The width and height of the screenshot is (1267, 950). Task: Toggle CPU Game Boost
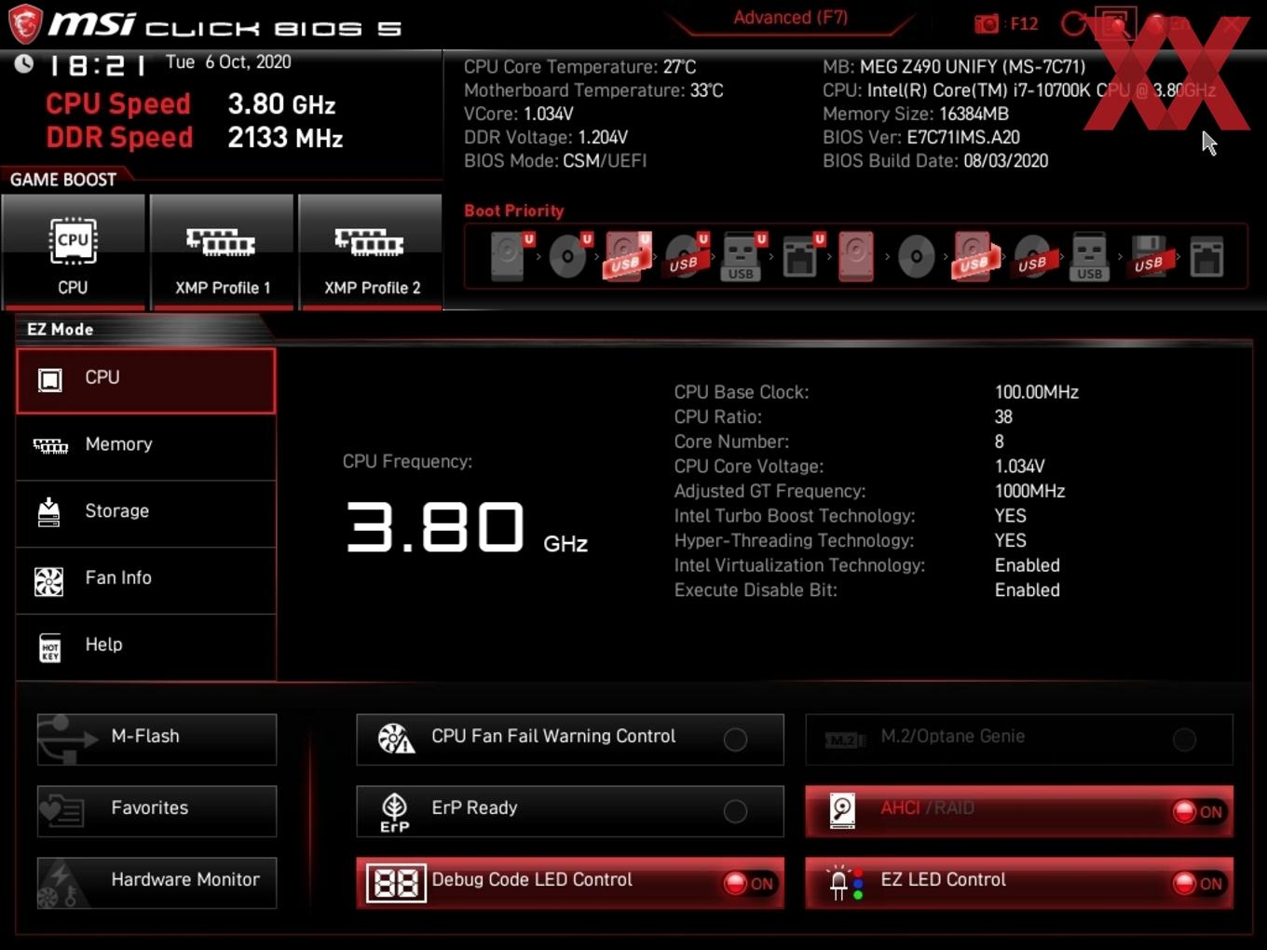73,251
